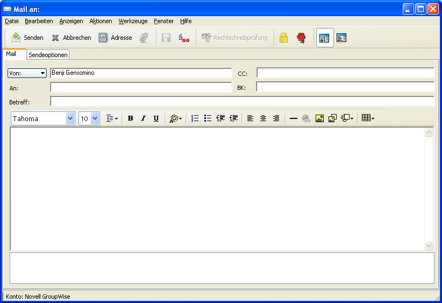Click the Konto: Novell GroupWise status text
The image size is (442, 303).
[38, 297]
